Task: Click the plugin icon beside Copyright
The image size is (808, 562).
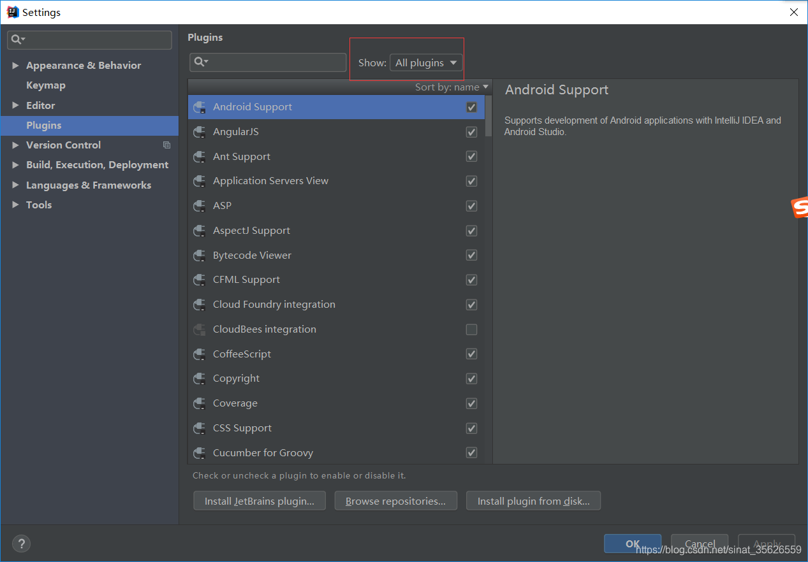Action: pos(200,378)
